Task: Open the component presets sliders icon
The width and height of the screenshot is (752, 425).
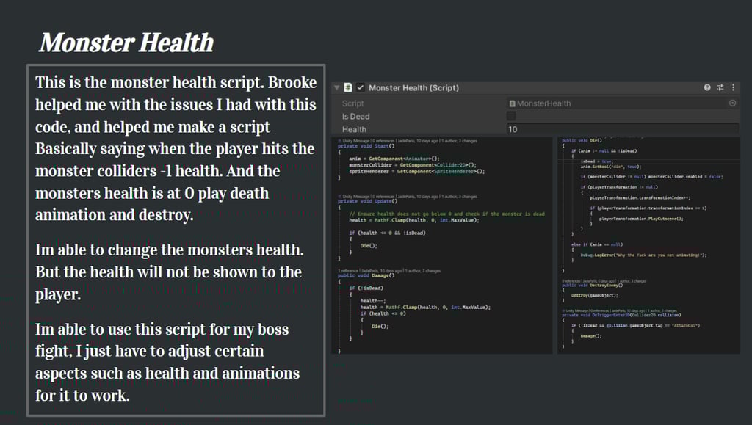Action: [x=720, y=87]
